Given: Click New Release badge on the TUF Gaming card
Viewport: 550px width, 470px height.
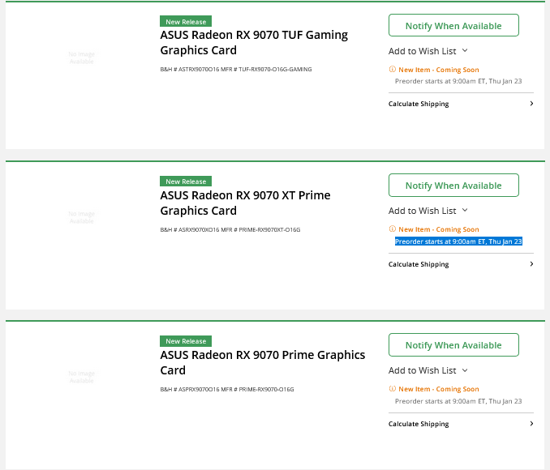Looking at the screenshot, I should (186, 22).
